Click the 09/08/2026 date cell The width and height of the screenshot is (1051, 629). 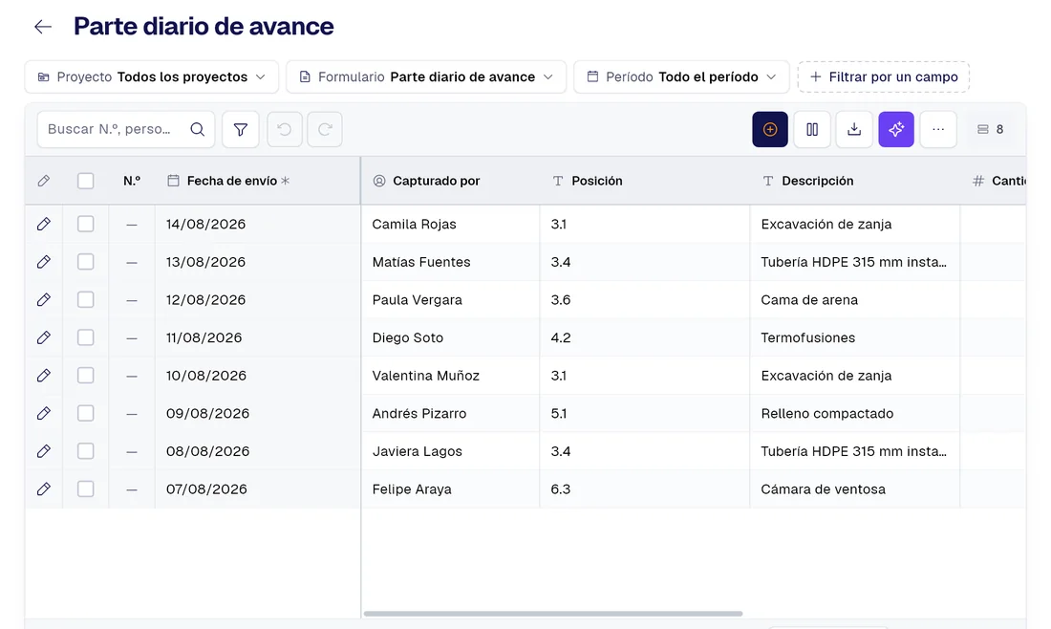point(257,414)
